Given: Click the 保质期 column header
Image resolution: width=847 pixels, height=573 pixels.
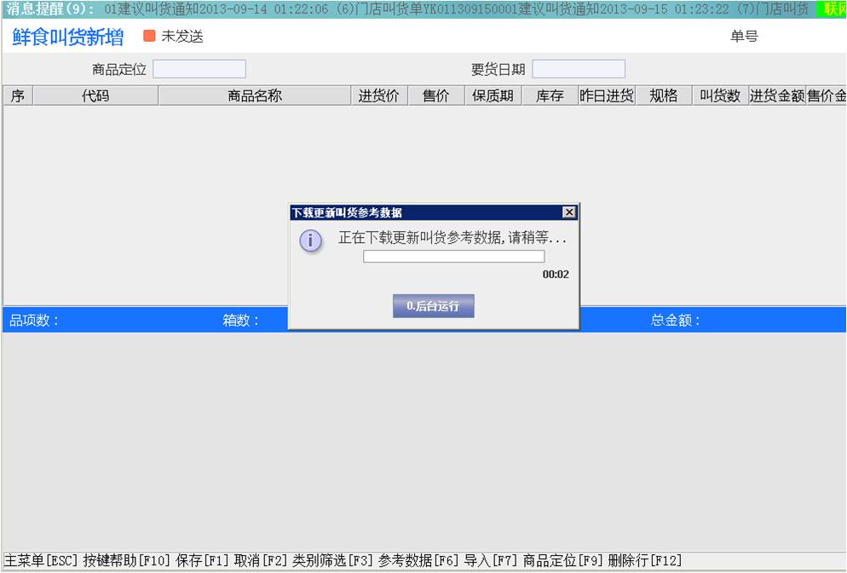Looking at the screenshot, I should [493, 95].
